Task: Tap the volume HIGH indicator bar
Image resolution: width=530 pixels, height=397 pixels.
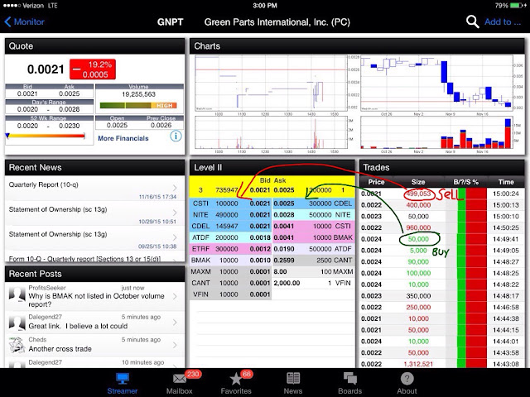Action: pos(138,106)
